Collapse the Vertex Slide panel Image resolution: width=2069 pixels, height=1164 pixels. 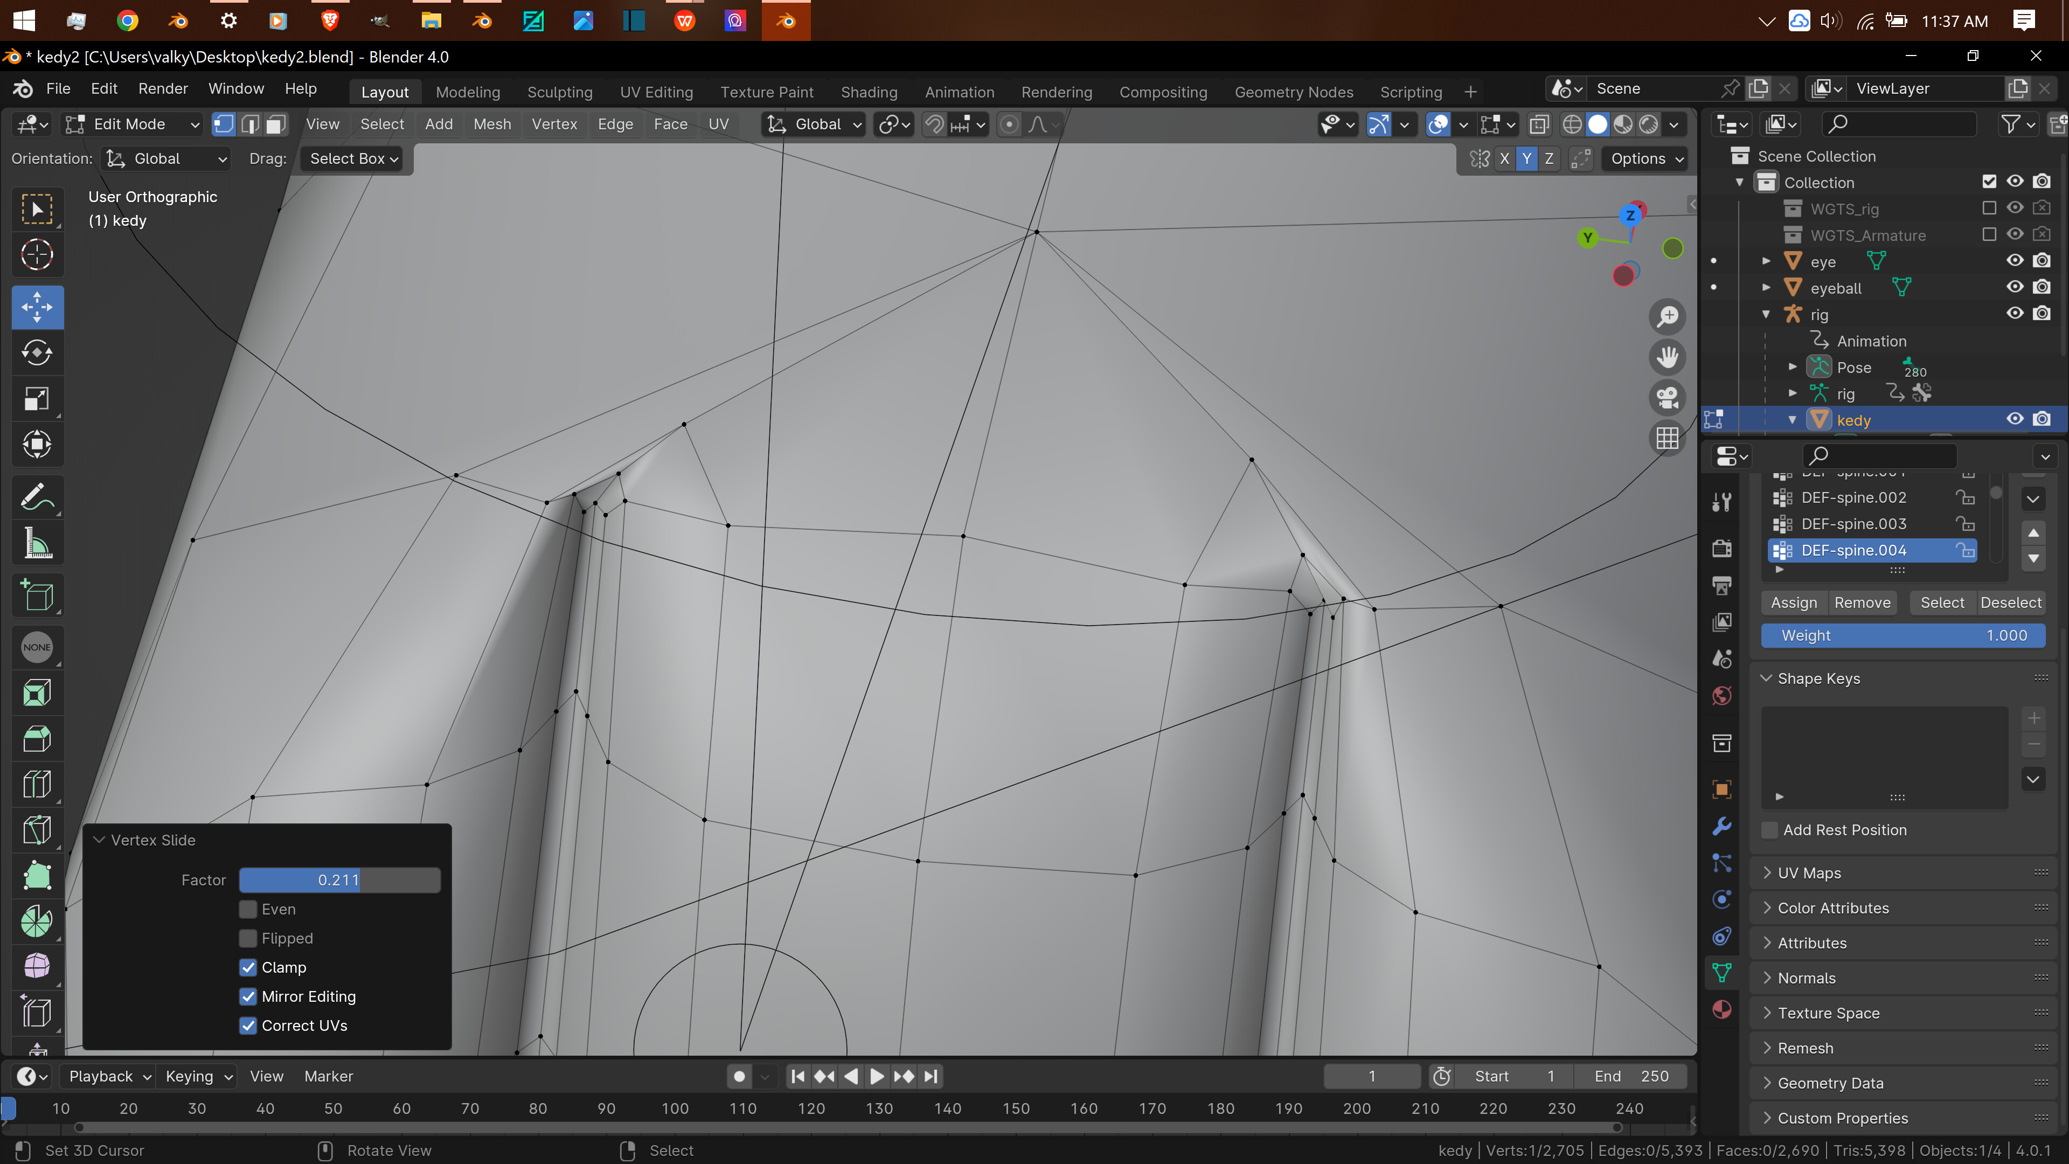tap(100, 840)
